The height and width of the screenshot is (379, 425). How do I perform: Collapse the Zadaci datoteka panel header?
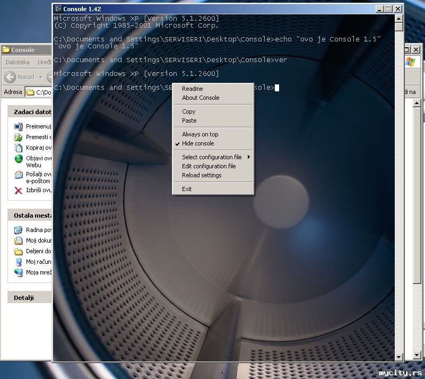(32, 112)
